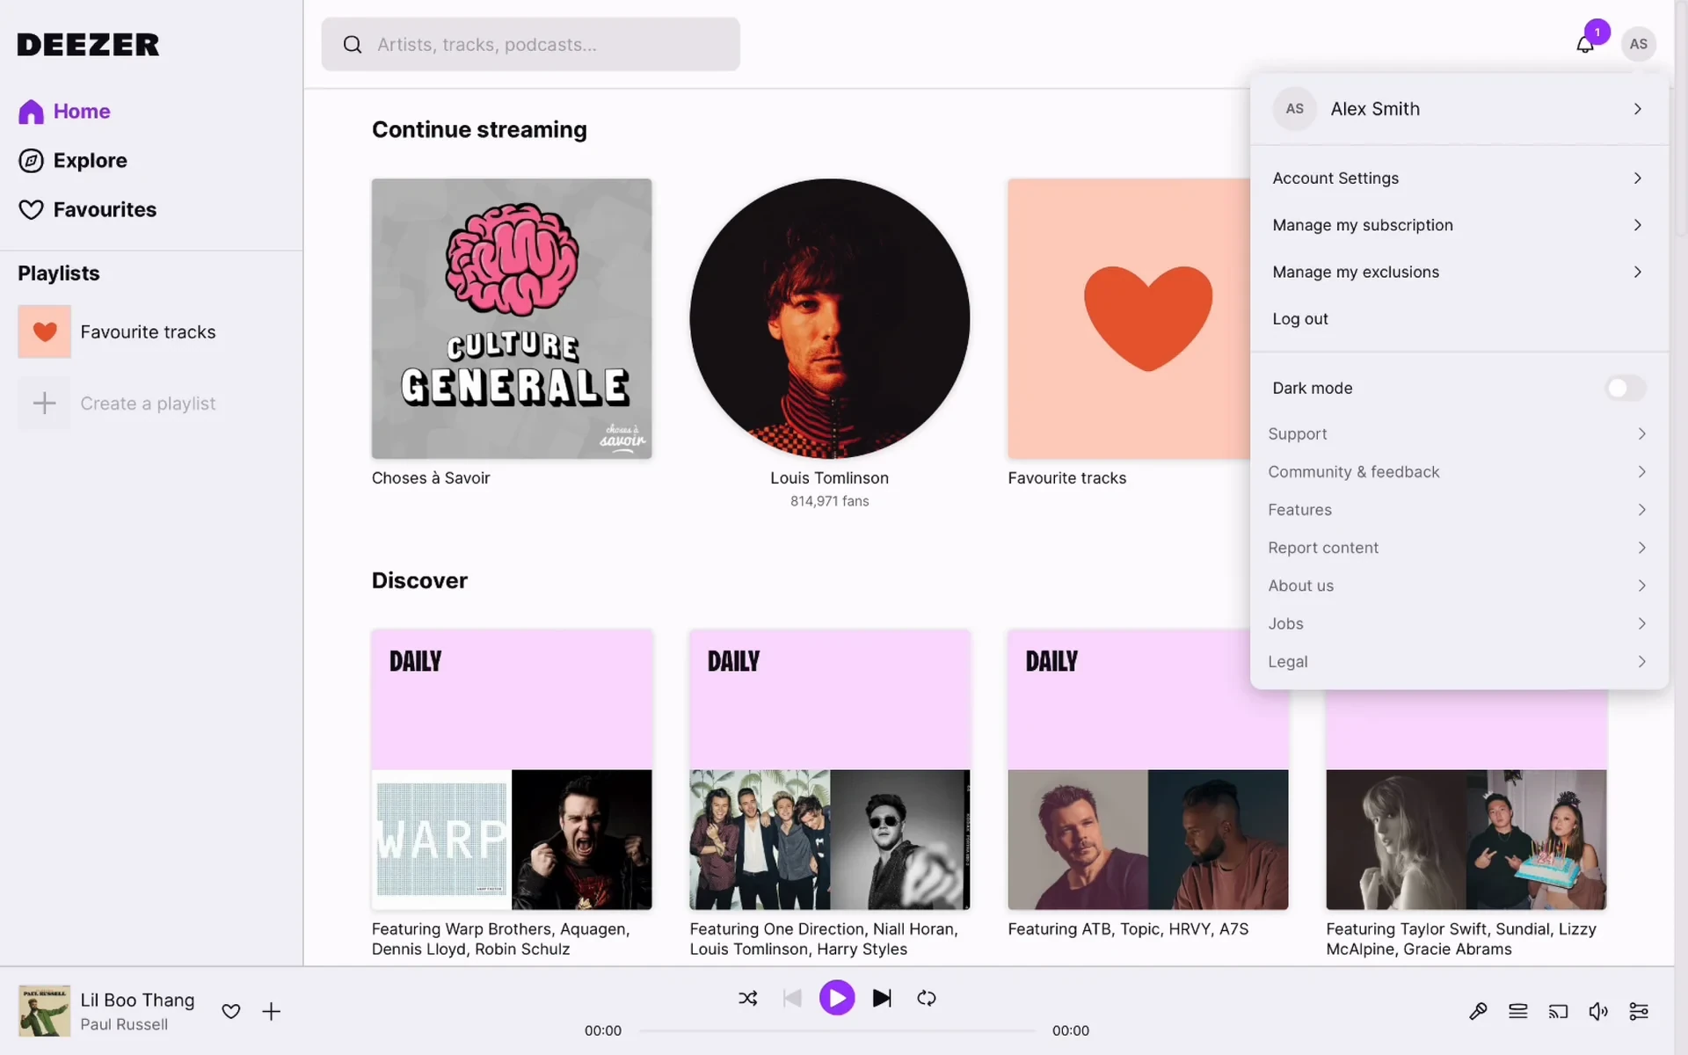This screenshot has height=1055, width=1688.
Task: Click chevron next to Legal
Action: pos(1641,661)
